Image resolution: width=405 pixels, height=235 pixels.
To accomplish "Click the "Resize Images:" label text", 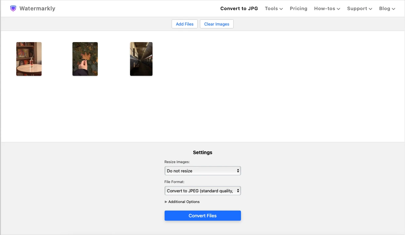I will pos(177,162).
